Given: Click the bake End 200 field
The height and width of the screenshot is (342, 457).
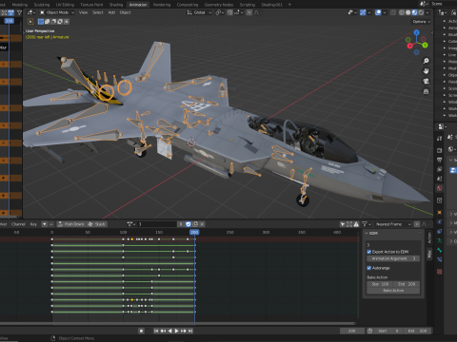Looking at the screenshot, I should 407,284.
